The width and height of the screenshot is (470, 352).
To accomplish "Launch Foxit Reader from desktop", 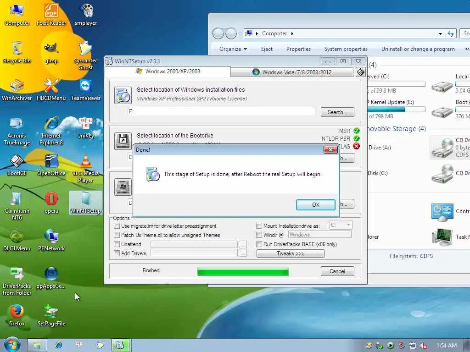I will click(x=51, y=14).
